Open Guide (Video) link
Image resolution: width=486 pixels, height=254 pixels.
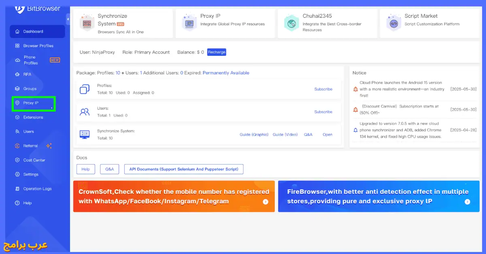[x=285, y=135]
